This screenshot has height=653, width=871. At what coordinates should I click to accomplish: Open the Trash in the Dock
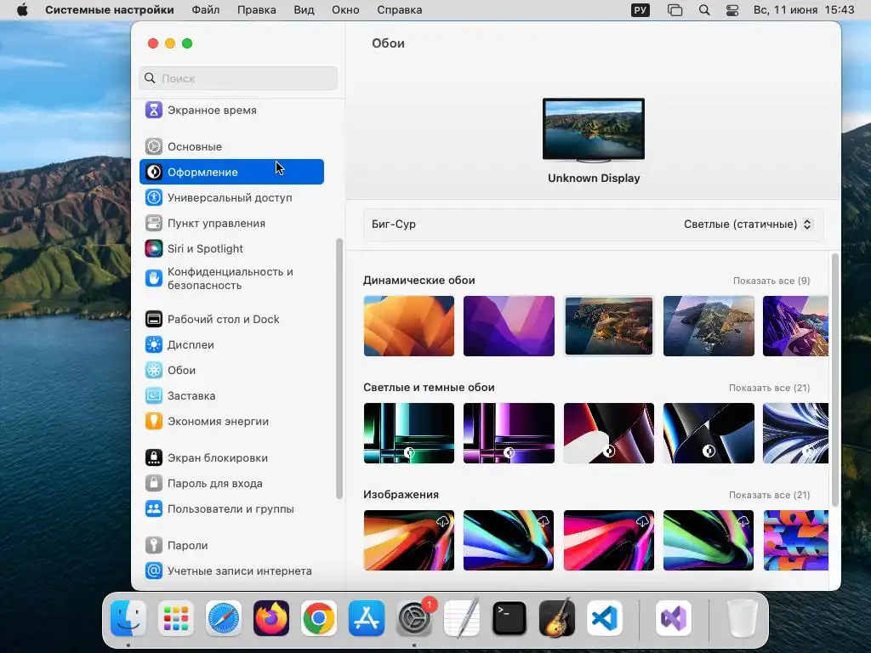(x=743, y=618)
